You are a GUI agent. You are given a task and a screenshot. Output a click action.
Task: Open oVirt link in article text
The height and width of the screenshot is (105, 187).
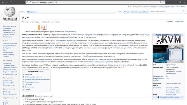[x=82, y=67]
